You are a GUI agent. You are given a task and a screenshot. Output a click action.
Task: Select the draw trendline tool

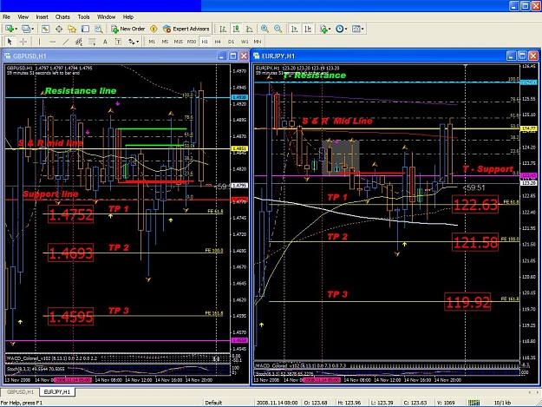click(x=65, y=42)
